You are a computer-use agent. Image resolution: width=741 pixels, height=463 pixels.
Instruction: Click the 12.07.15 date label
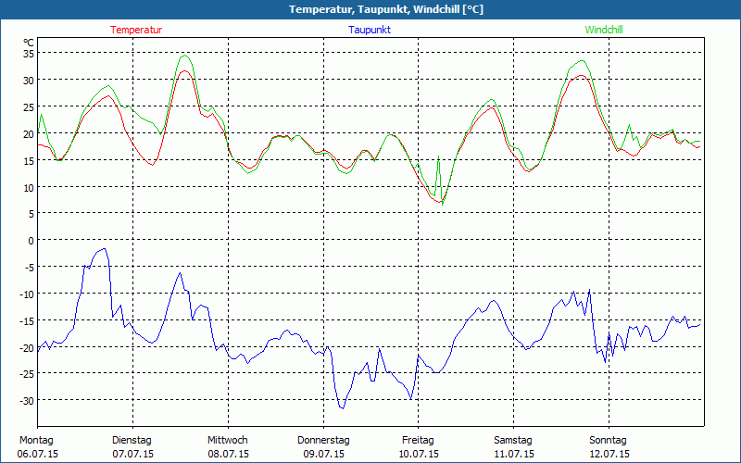(609, 454)
